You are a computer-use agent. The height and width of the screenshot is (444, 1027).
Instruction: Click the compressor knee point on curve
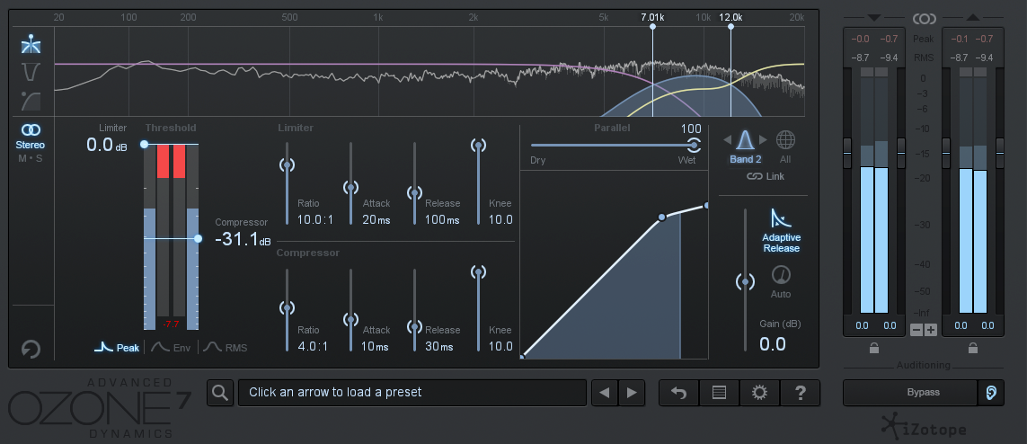(x=661, y=217)
